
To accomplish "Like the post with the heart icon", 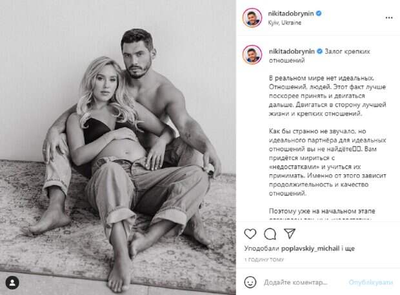I will click(250, 234).
